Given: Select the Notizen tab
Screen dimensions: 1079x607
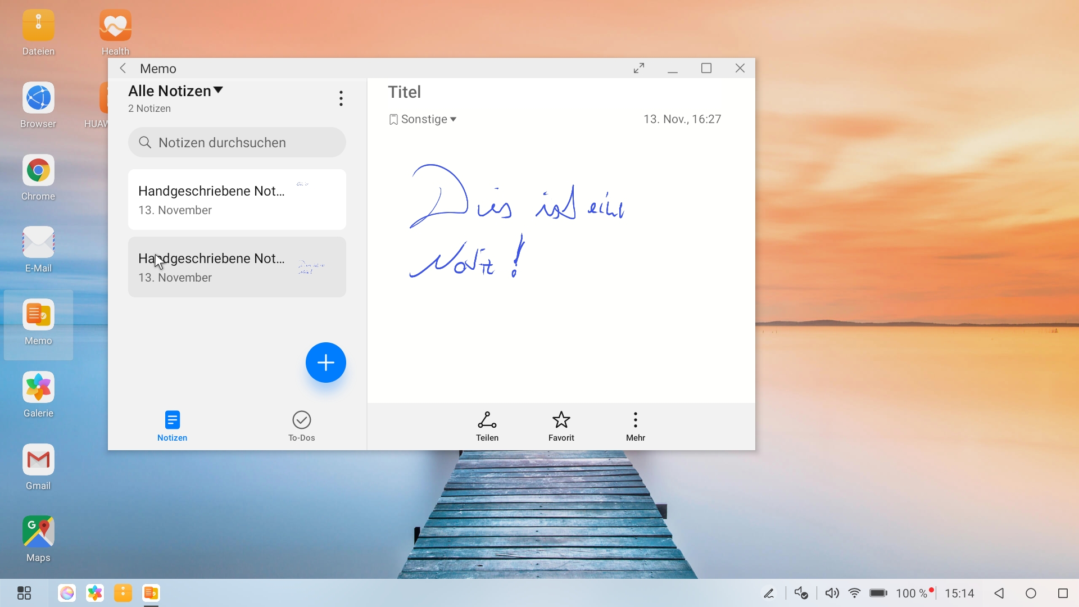Looking at the screenshot, I should pos(172,425).
